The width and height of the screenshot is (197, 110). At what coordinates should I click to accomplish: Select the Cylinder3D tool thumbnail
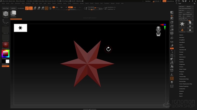pyautogui.click(x=190, y=23)
